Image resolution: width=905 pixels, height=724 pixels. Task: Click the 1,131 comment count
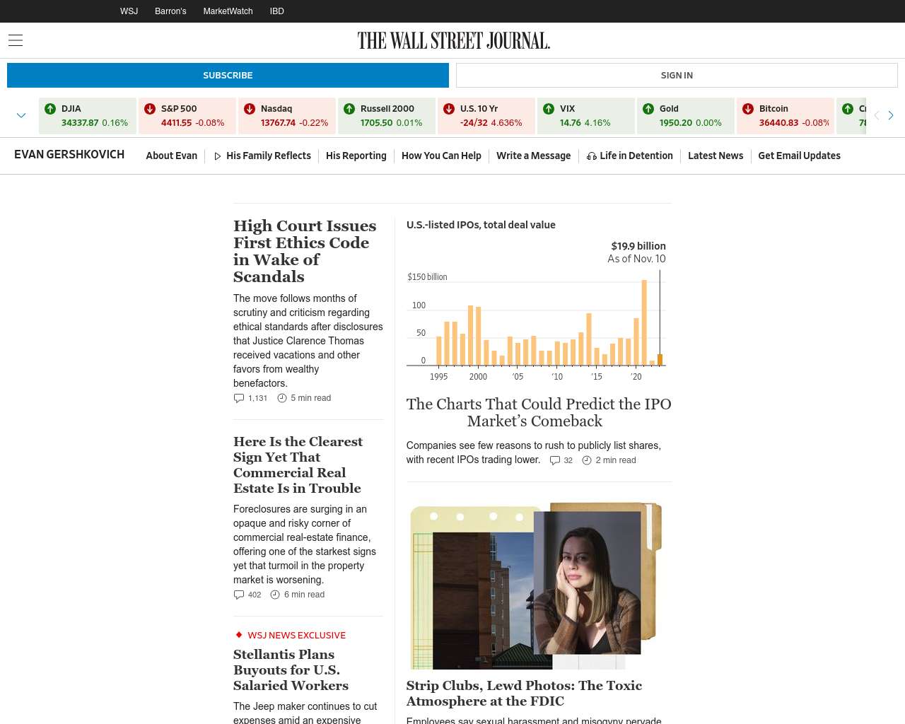257,398
